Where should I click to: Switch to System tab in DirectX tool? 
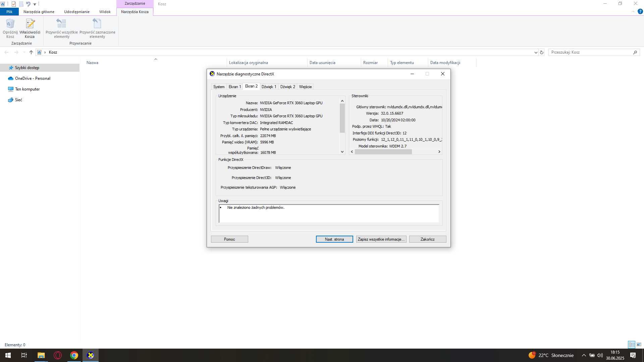click(219, 87)
